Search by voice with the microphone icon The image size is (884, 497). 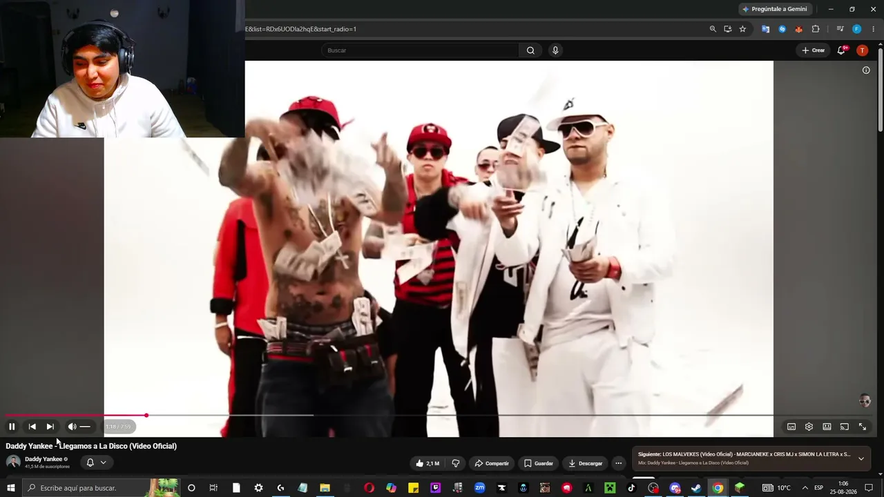555,50
